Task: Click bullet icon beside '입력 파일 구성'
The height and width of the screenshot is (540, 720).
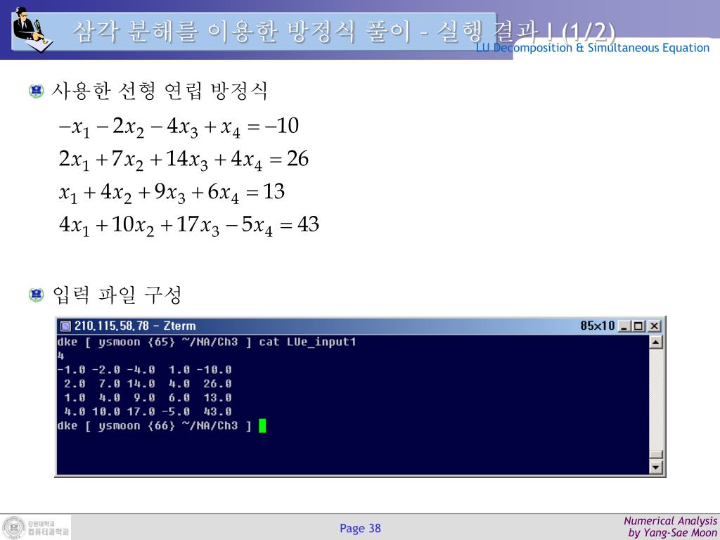Action: click(x=37, y=295)
